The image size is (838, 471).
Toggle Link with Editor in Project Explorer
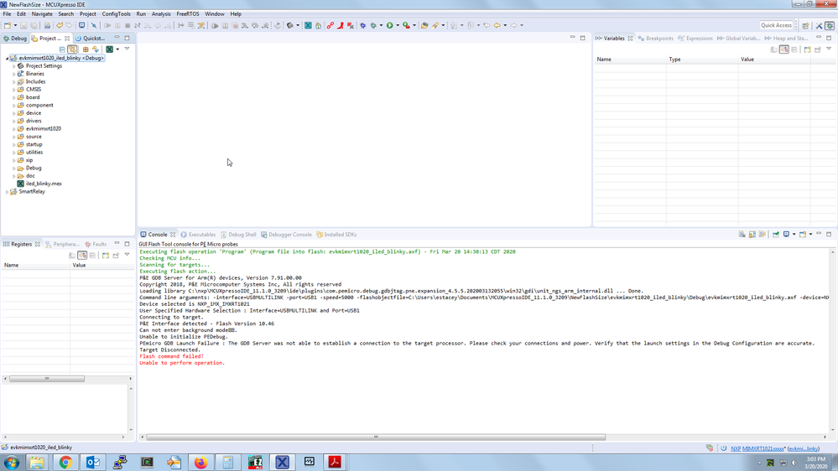[x=72, y=49]
